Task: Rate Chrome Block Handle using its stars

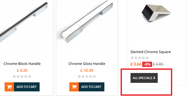Action: point(22,77)
